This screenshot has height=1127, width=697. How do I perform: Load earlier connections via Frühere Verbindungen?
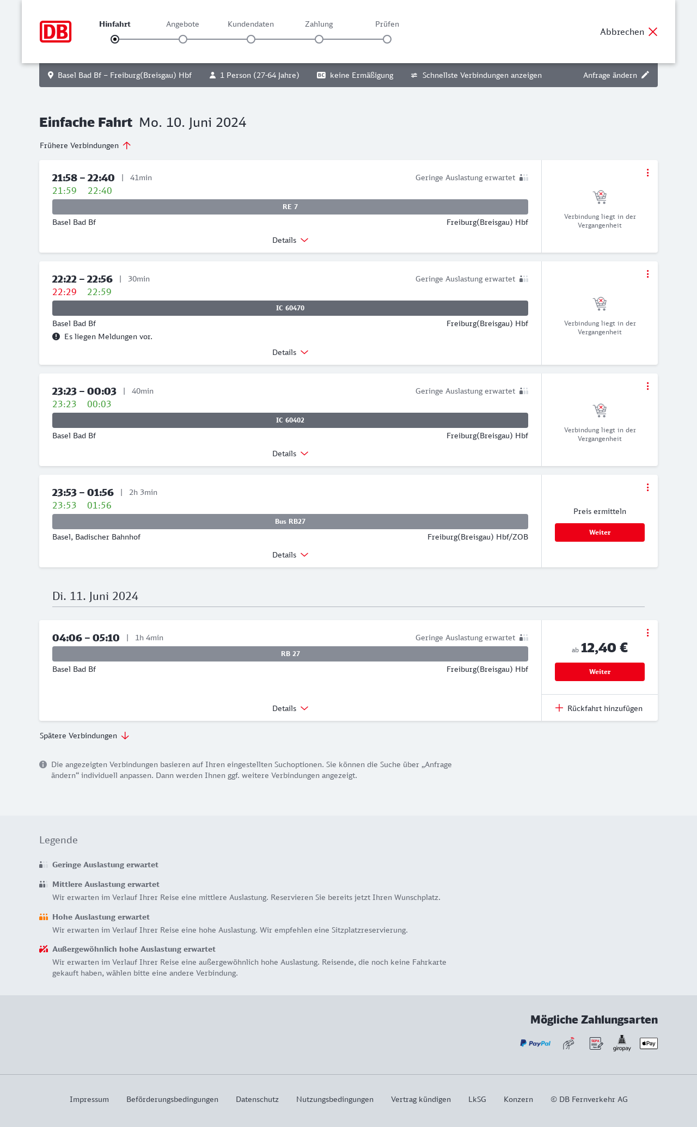pyautogui.click(x=85, y=145)
